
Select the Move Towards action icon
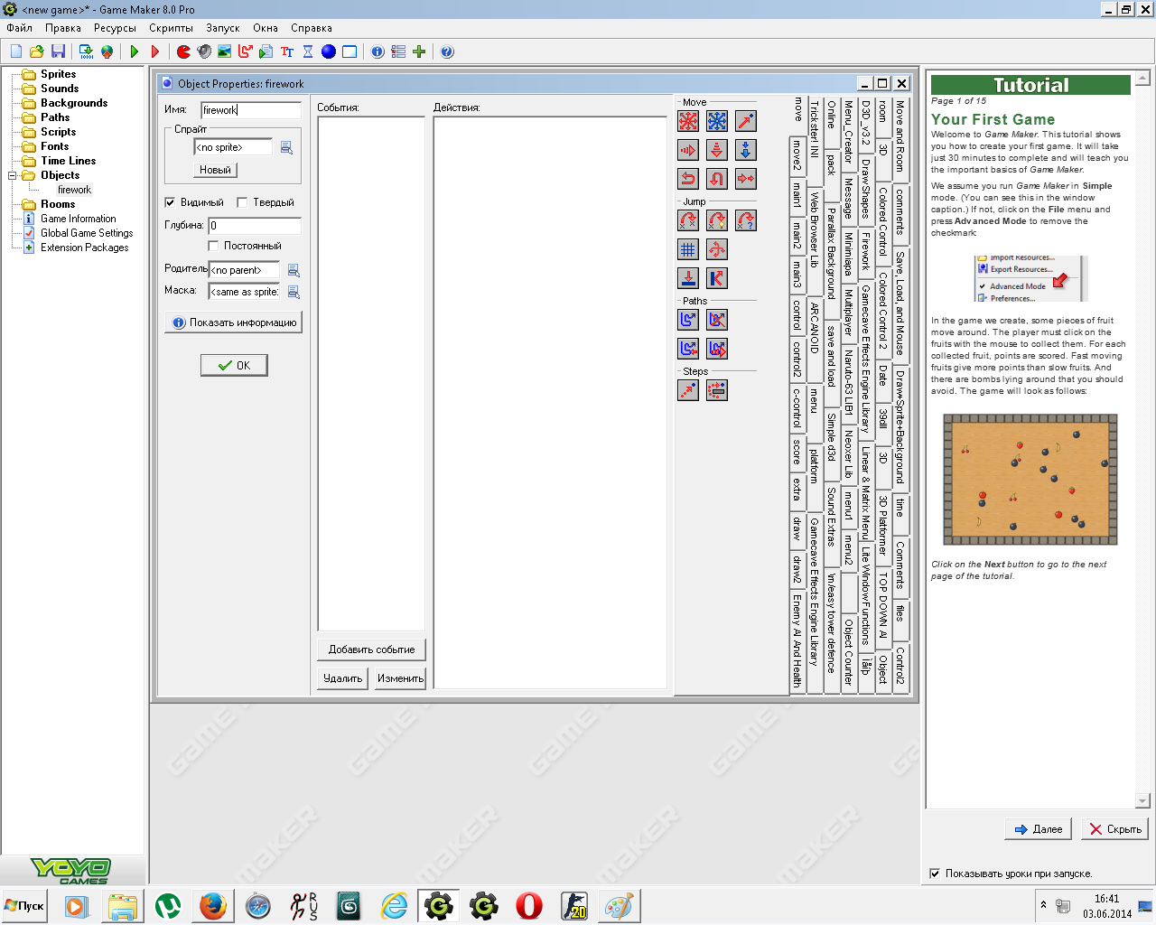(x=746, y=121)
